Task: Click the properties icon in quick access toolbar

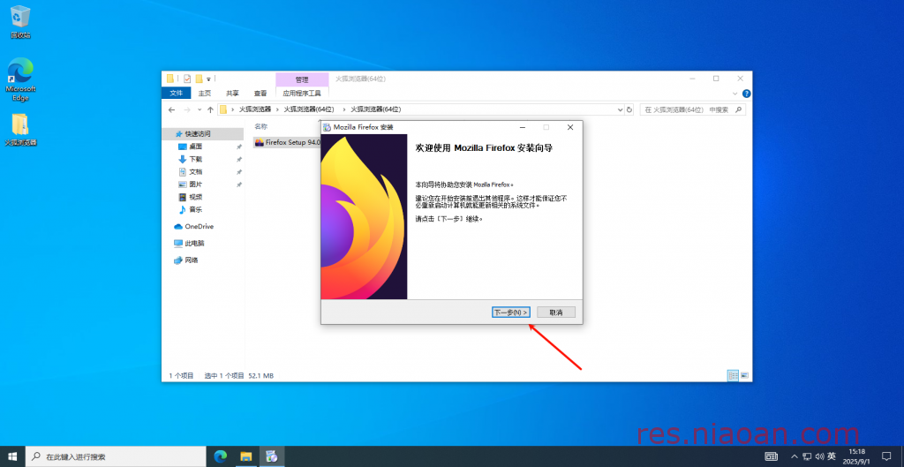Action: [187, 79]
